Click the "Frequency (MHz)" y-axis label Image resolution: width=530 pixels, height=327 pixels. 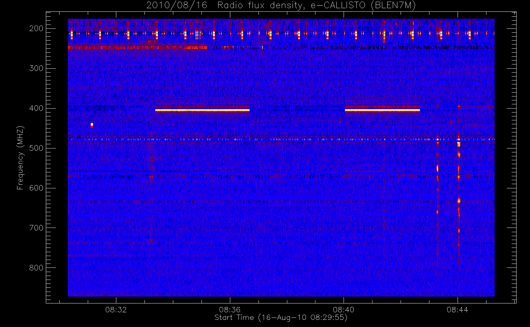[x=20, y=158]
